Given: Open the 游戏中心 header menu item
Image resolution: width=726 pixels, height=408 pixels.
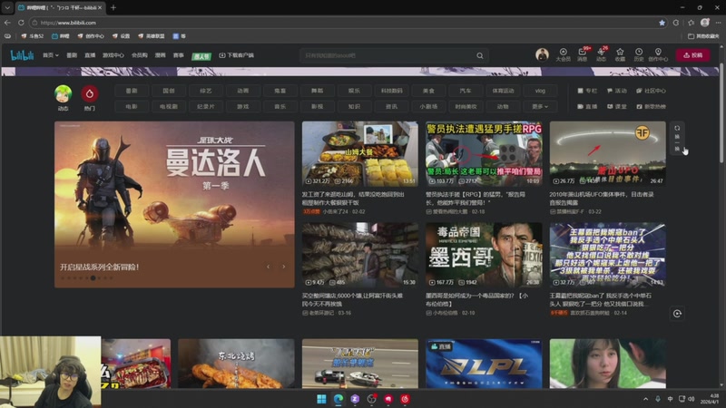Looking at the screenshot, I should point(113,55).
